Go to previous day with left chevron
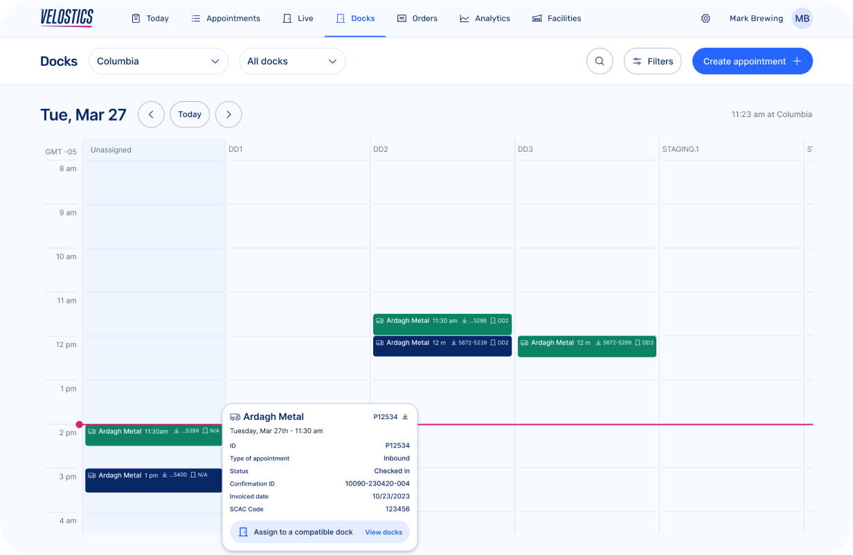853x555 pixels. [151, 114]
